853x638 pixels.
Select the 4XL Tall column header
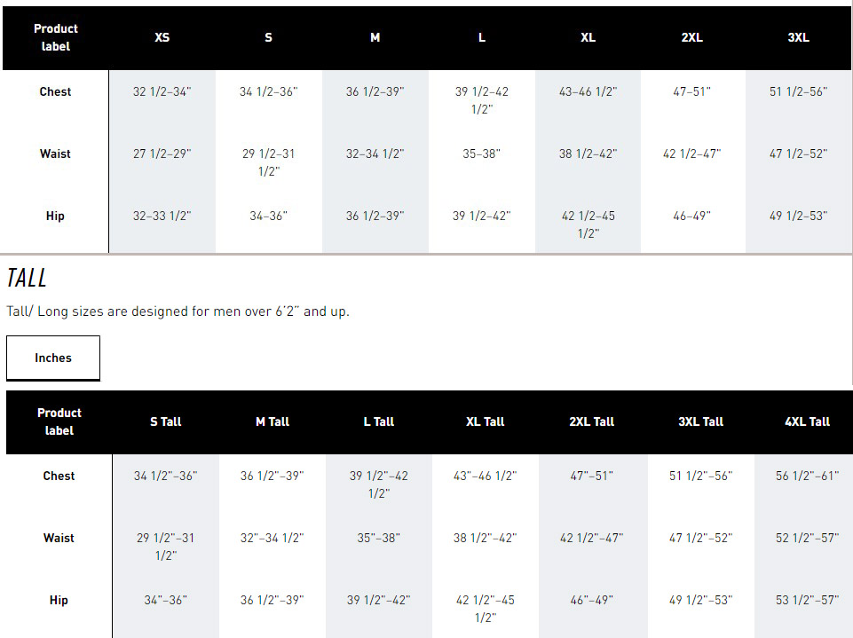point(808,421)
